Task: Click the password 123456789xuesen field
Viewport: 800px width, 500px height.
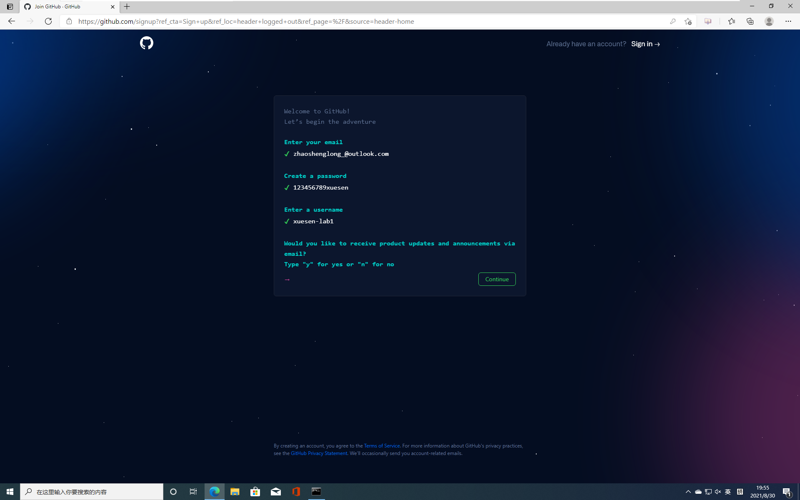Action: point(320,187)
